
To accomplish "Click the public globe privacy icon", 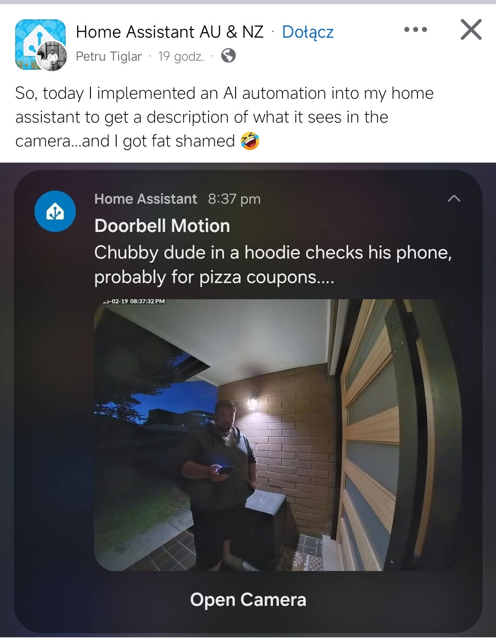I will 228,56.
